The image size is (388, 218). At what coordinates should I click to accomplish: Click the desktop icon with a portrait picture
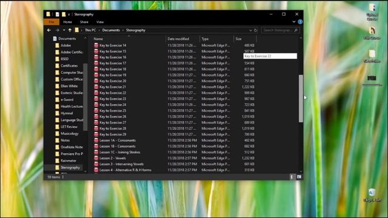click(x=372, y=31)
